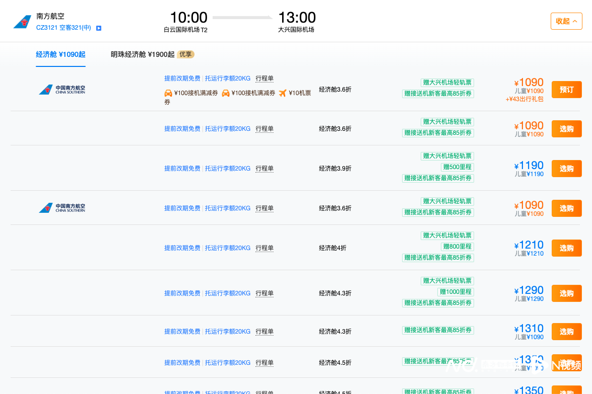Click the blue play icon beside 空客321(中)
The height and width of the screenshot is (394, 592).
click(x=99, y=28)
